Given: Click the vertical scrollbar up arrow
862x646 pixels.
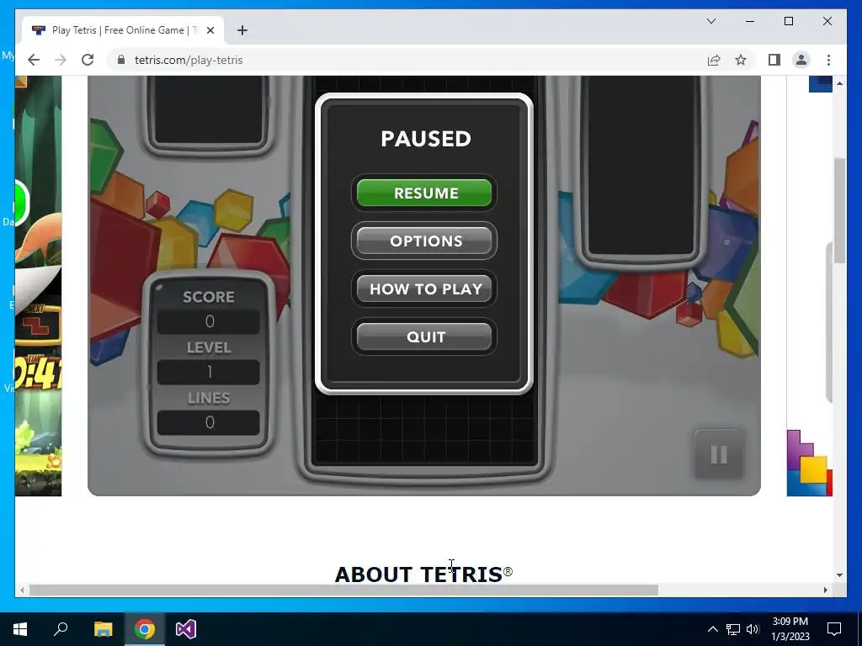Looking at the screenshot, I should point(839,83).
